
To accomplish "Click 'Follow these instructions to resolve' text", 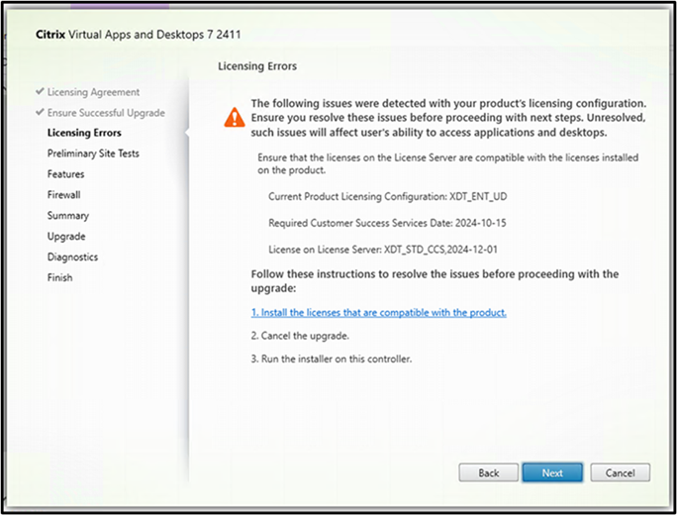I will click(435, 281).
